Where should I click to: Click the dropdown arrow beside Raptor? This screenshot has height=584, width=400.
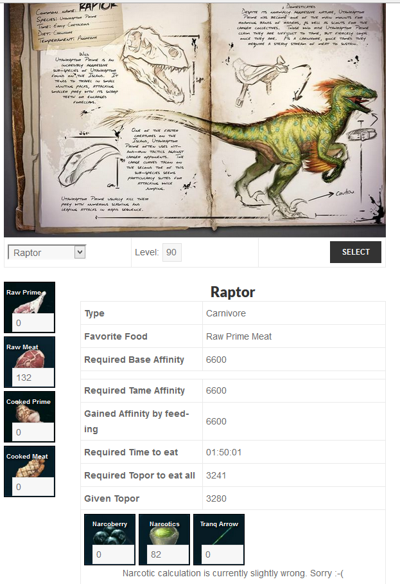[x=80, y=253]
